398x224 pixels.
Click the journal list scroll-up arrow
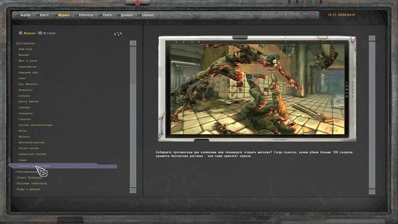click(x=133, y=43)
